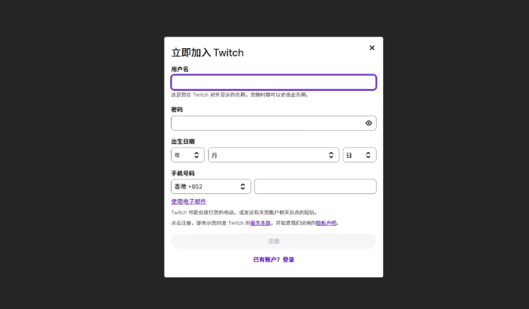Click the 出生日期 birth date label
The height and width of the screenshot is (309, 529).
pyautogui.click(x=183, y=142)
